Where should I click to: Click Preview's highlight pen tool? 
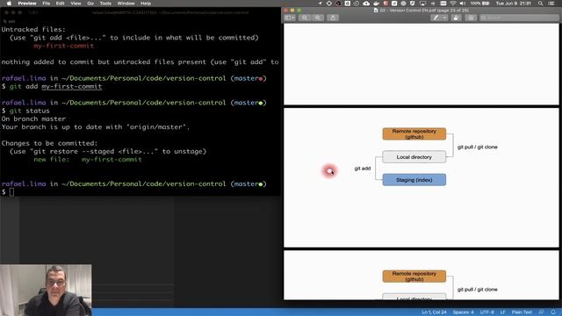tap(436, 18)
